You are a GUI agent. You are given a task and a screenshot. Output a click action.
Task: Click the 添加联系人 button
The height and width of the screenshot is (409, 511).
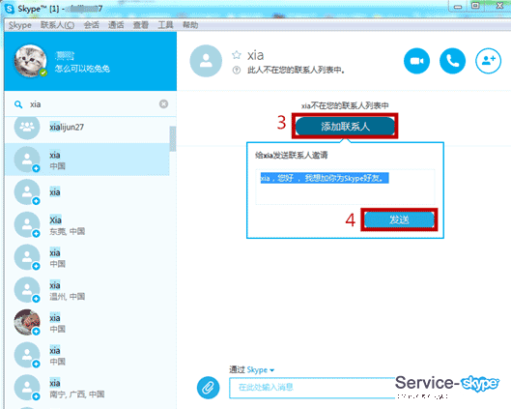(x=345, y=127)
